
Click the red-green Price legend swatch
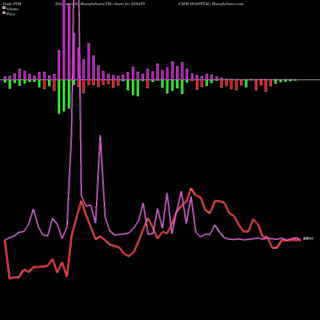click(4, 13)
